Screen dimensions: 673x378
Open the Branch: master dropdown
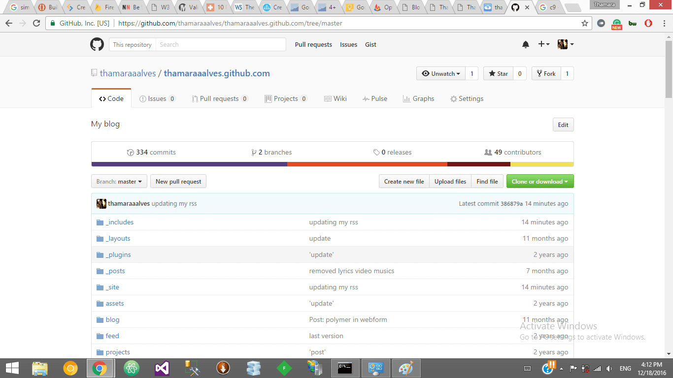click(x=119, y=181)
